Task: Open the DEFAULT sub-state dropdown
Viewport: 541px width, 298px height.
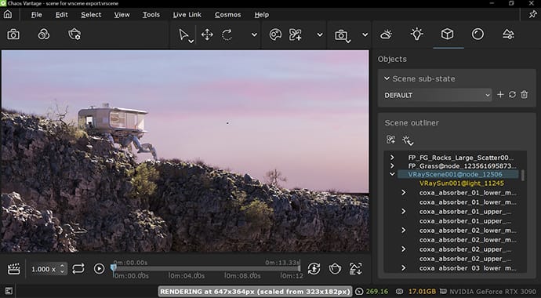Action: tap(438, 95)
